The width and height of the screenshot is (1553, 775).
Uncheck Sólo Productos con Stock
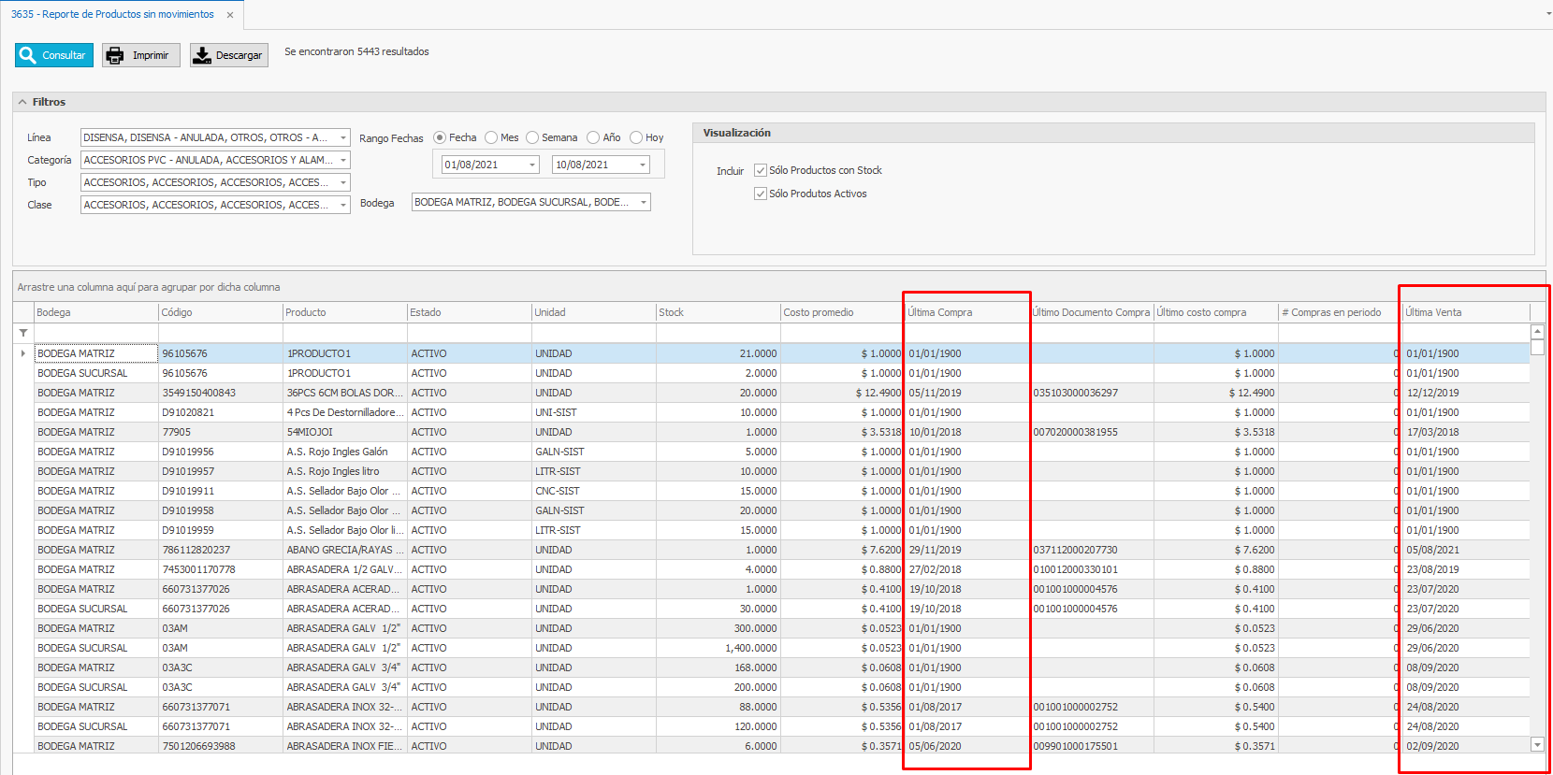761,170
